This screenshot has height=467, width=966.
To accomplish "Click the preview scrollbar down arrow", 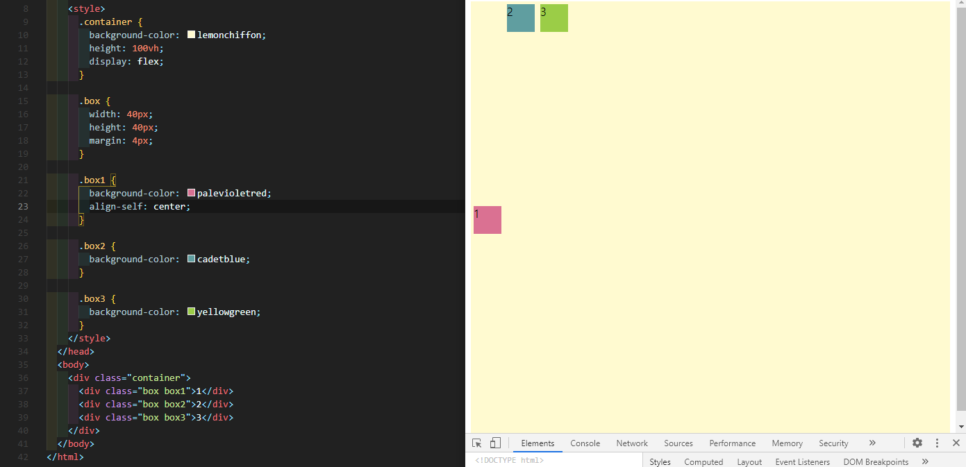I will pos(961,427).
